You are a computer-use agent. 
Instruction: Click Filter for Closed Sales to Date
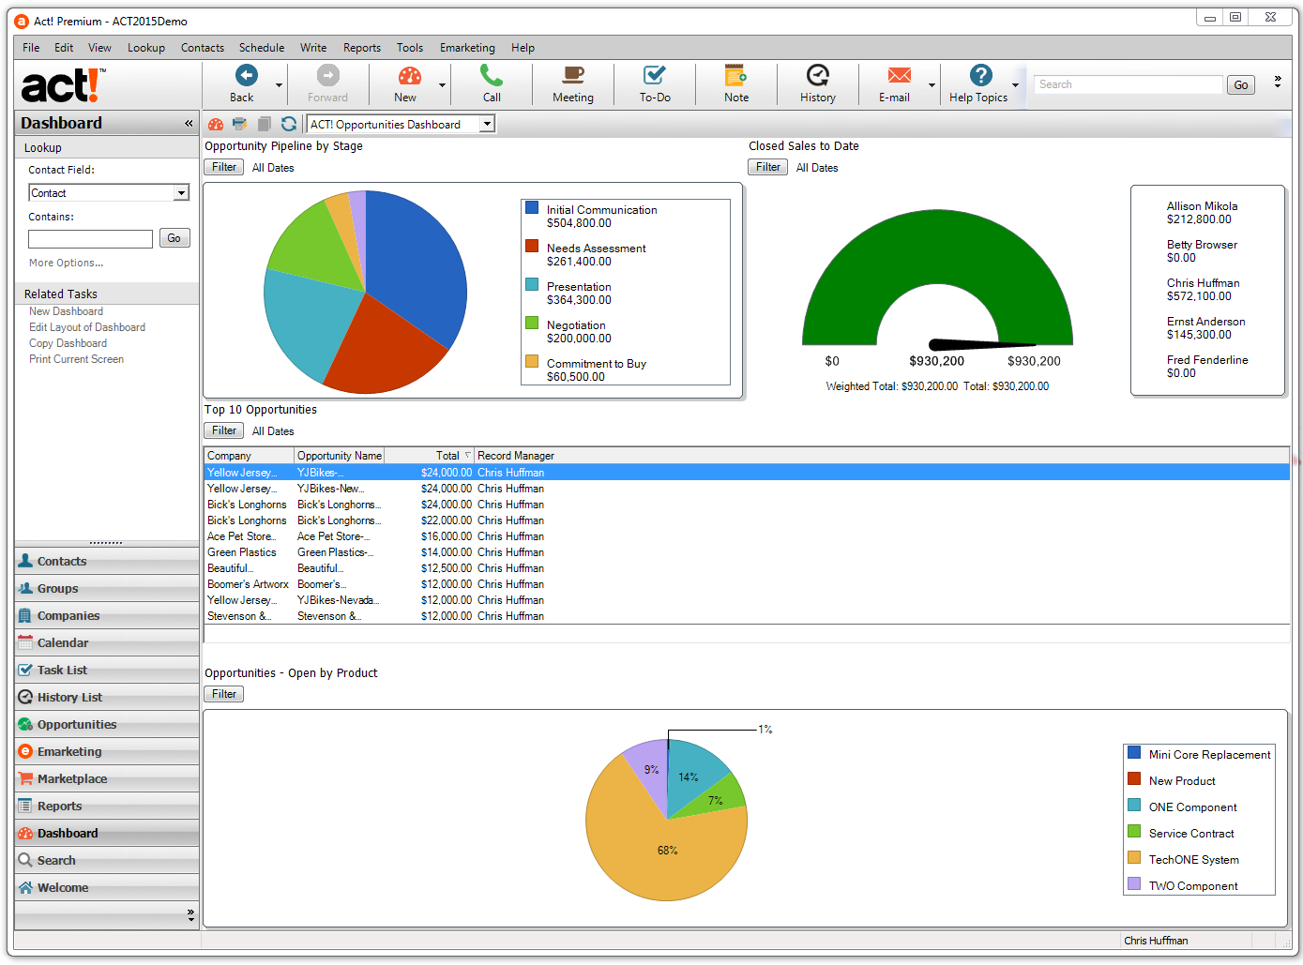768,167
